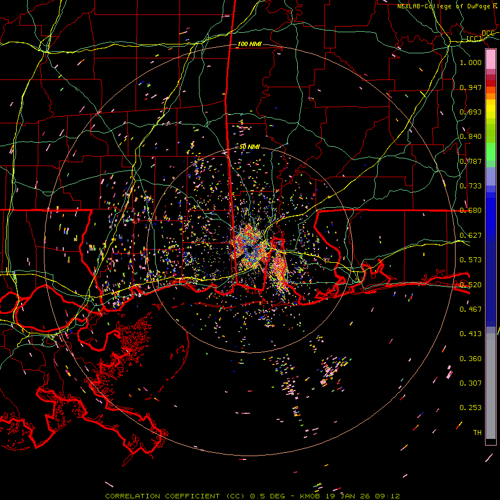
Task: Click the 0.307 legend value
Action: click(471, 383)
